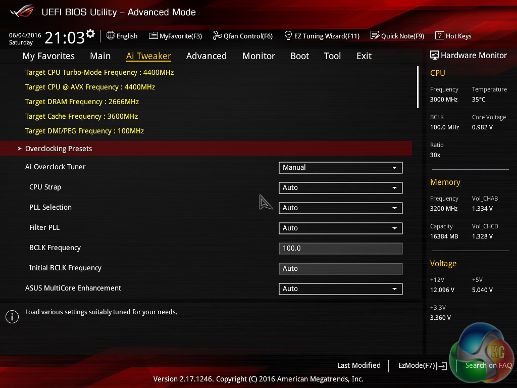517x388 pixels.
Task: Select the PLL Selection label
Action: [x=50, y=207]
